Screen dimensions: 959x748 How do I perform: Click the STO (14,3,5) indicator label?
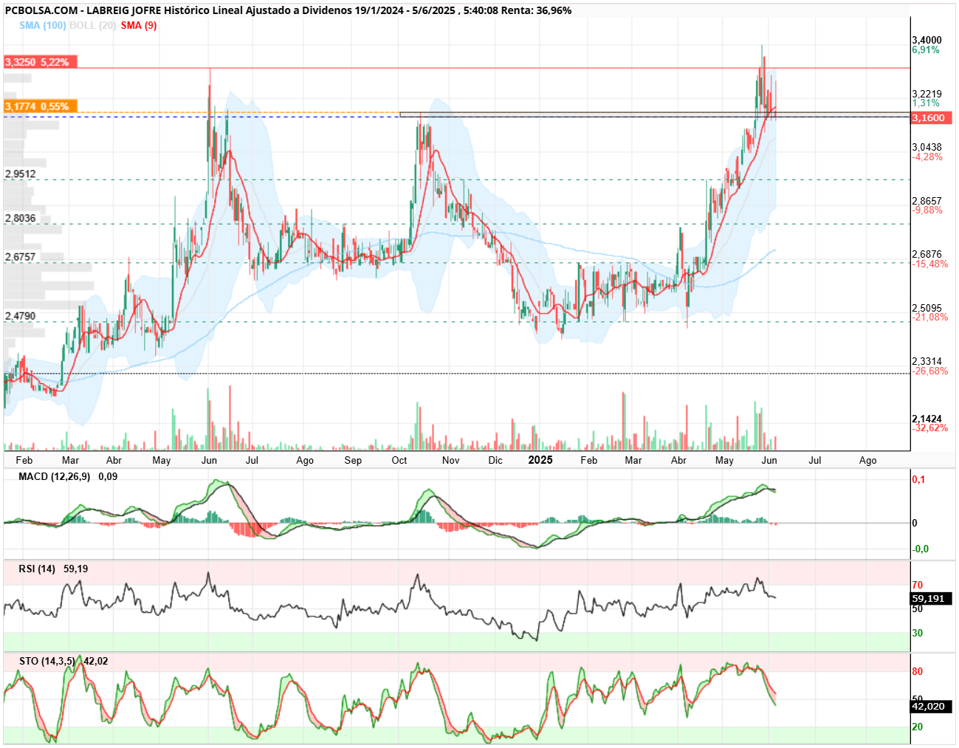[47, 661]
